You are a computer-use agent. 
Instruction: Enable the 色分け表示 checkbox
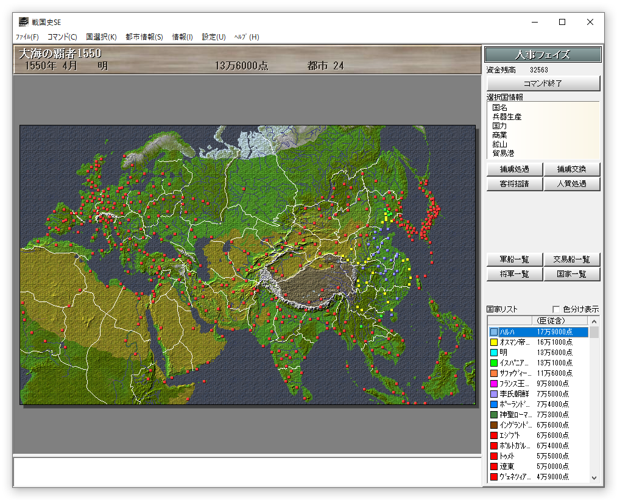[x=556, y=309]
